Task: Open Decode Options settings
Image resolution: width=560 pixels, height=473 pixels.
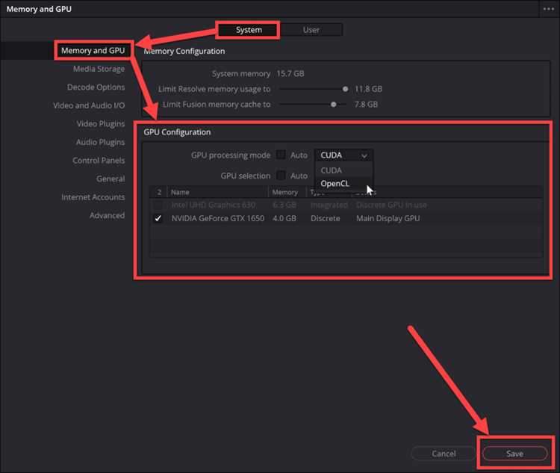Action: pos(96,87)
